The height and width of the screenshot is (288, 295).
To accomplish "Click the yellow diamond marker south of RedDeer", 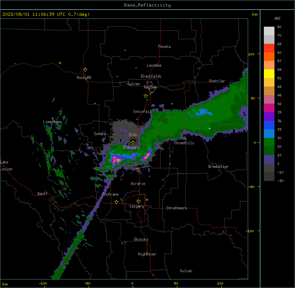I will click(146, 96).
